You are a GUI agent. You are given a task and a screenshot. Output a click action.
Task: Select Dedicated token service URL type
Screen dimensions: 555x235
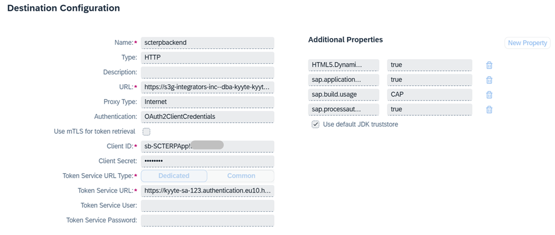(174, 176)
